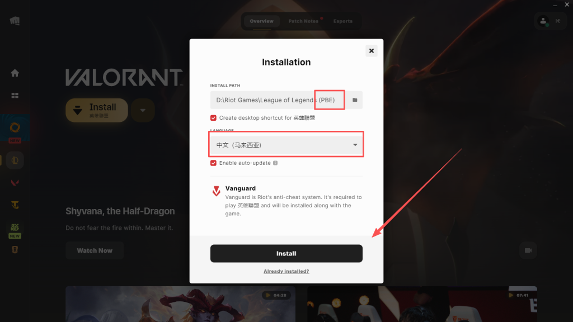The image size is (573, 322).
Task: Browse install path with folder icon
Action: click(x=354, y=100)
